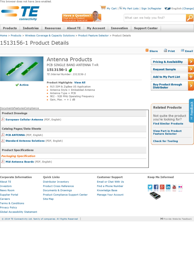The image size is (194, 274).
Task: Click the mobile phone icon
Action: [x=155, y=195]
